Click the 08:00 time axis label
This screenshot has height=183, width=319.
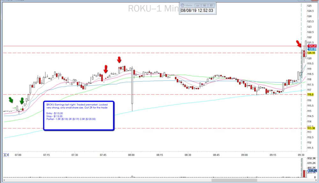(x=131, y=155)
